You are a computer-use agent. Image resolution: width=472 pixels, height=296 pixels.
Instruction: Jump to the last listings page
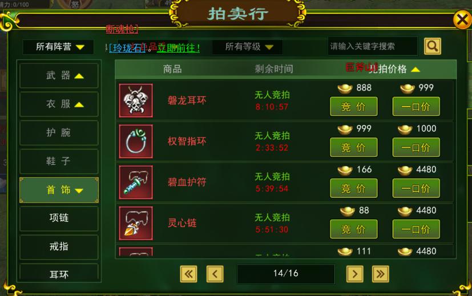point(381,274)
